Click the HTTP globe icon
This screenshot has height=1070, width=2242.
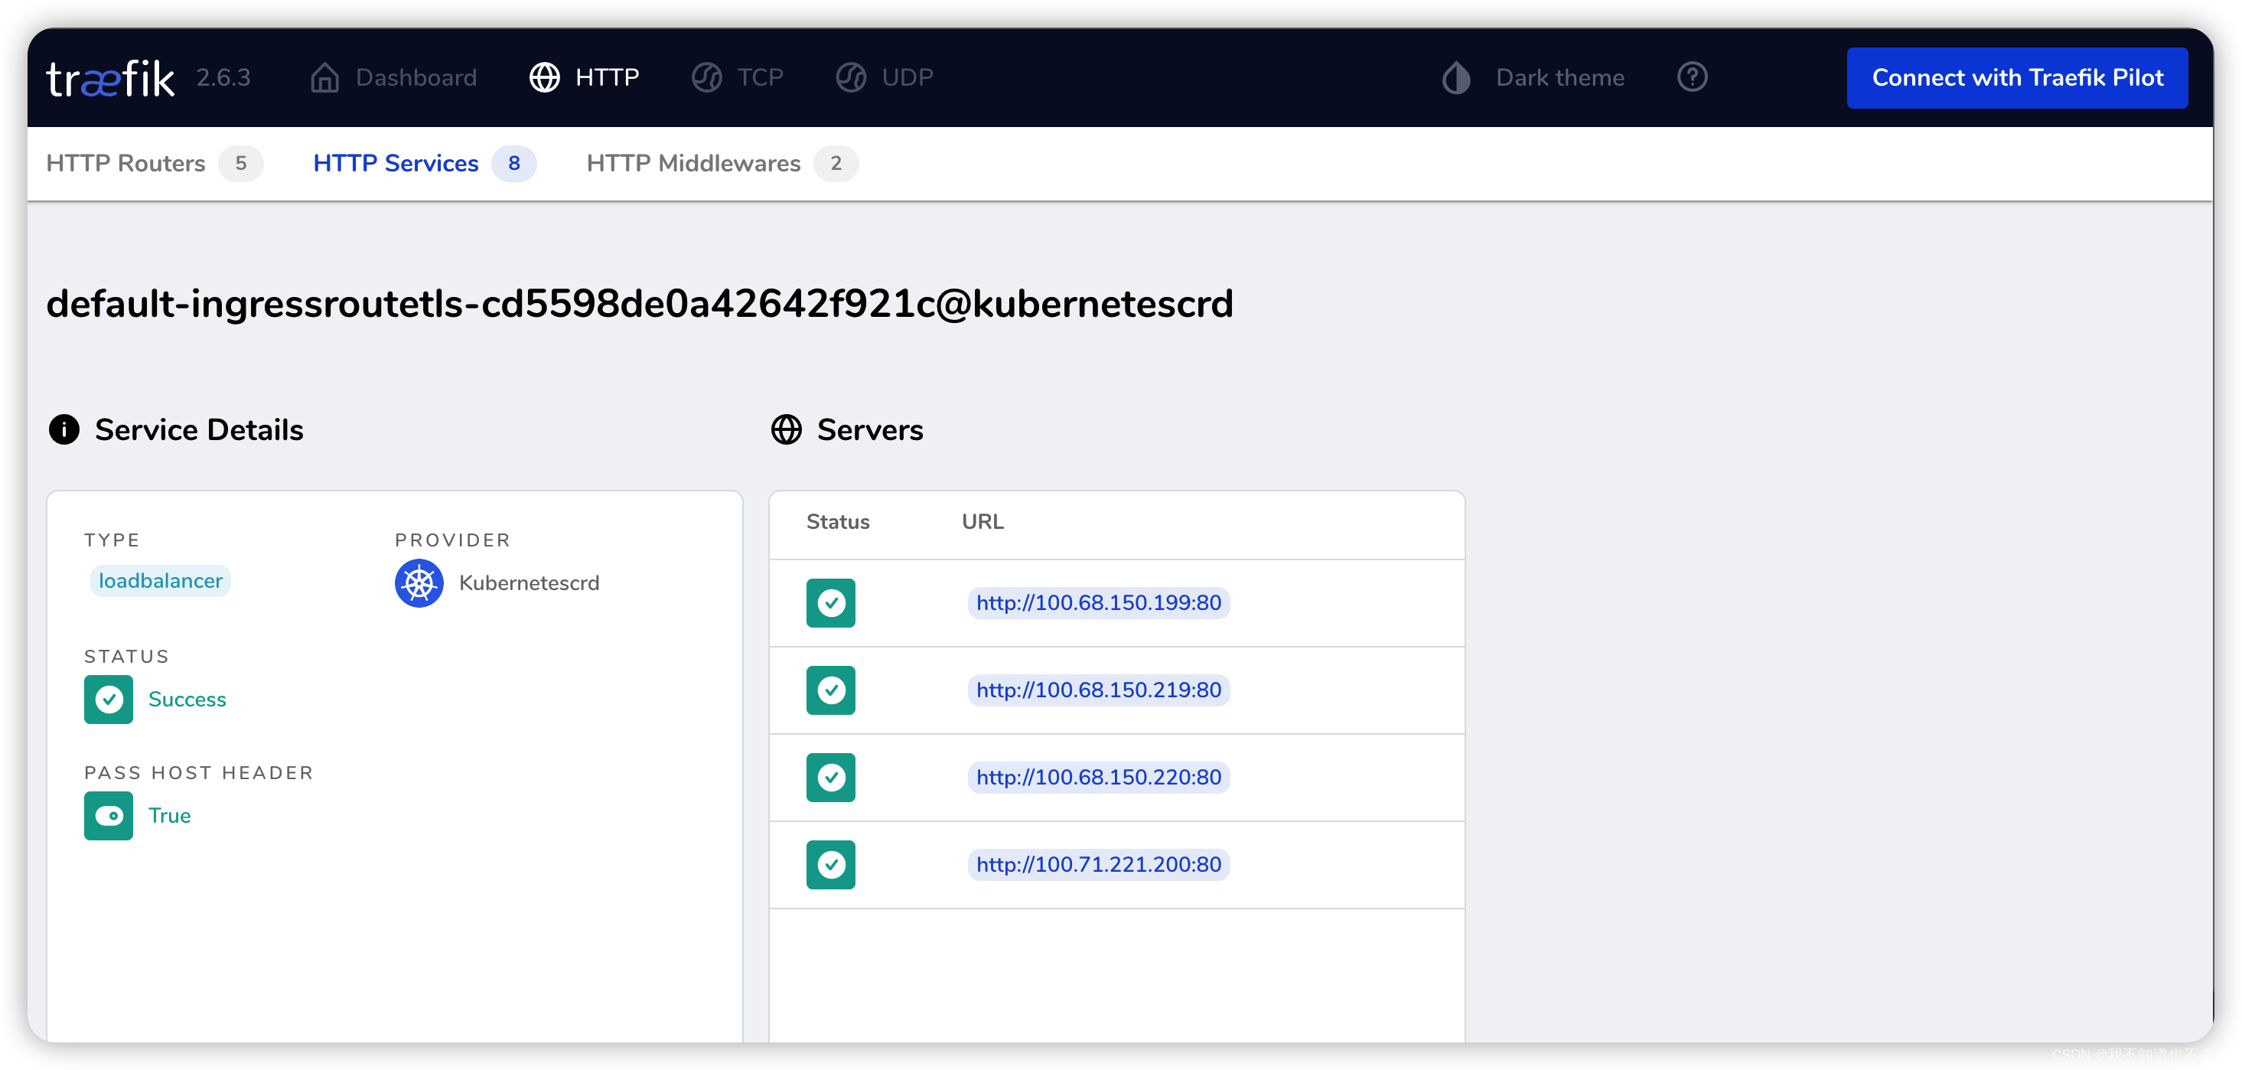pos(545,77)
